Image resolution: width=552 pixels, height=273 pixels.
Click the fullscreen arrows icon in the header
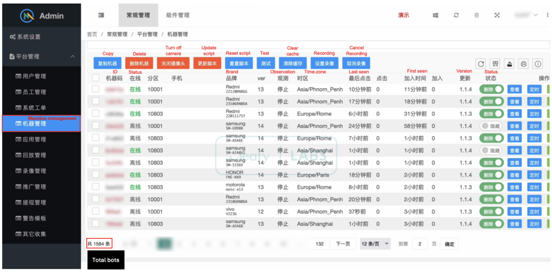tap(497, 15)
